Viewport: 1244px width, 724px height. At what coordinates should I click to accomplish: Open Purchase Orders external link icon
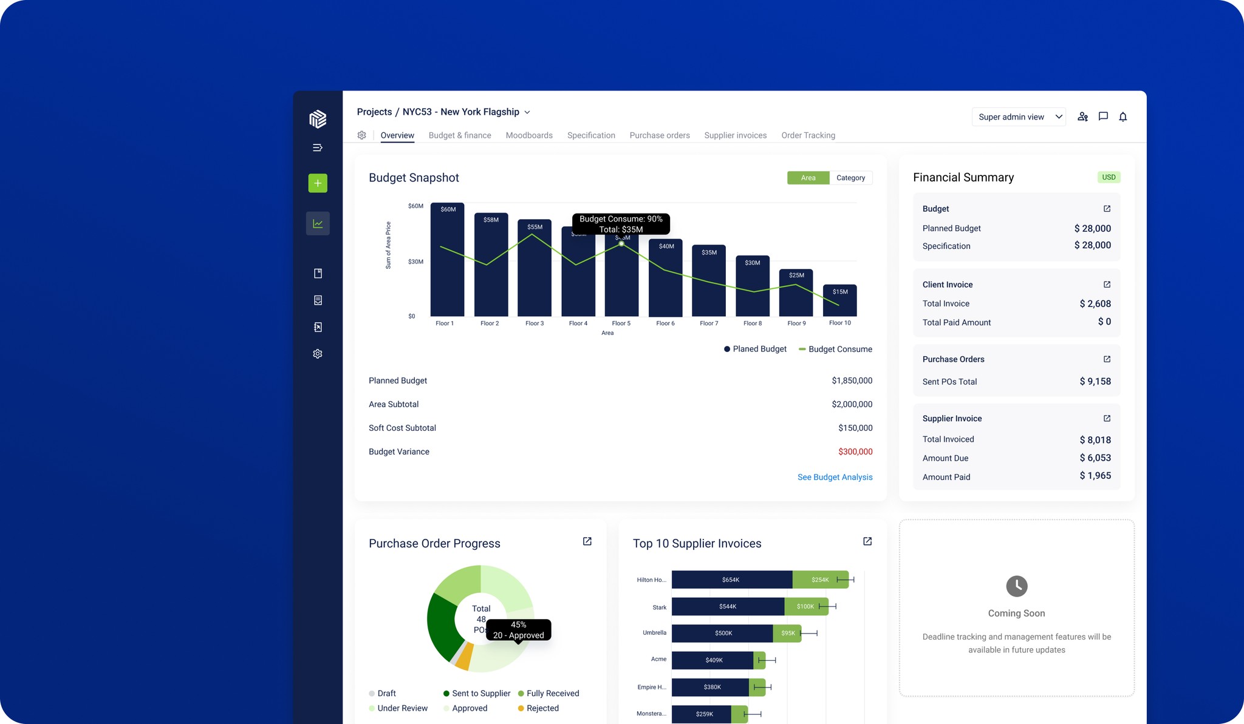point(1107,359)
